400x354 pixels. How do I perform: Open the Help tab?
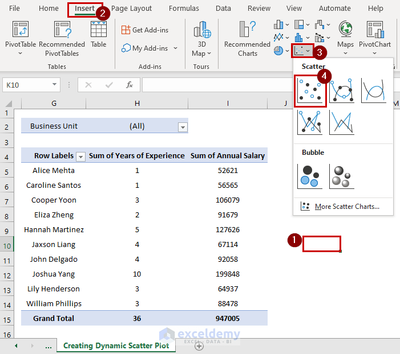(375, 9)
